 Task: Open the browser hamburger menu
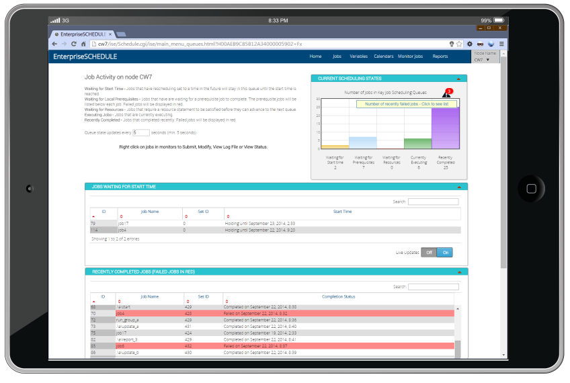[501, 44]
